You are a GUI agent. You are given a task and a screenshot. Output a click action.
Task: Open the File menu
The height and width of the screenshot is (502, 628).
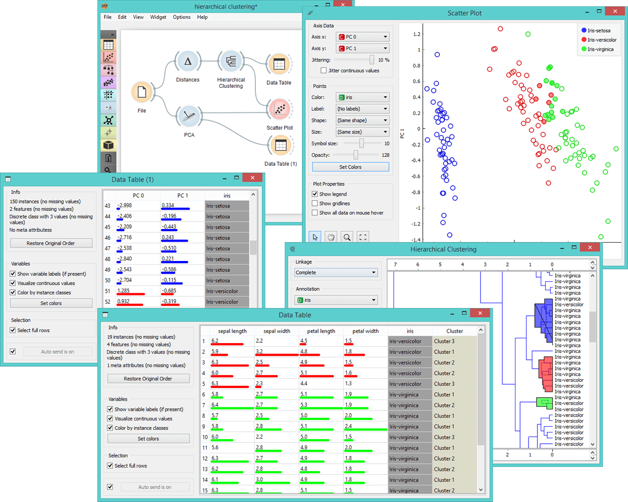pyautogui.click(x=107, y=17)
